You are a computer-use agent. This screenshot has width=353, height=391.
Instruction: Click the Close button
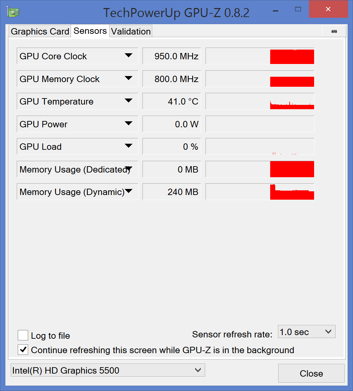(x=311, y=373)
